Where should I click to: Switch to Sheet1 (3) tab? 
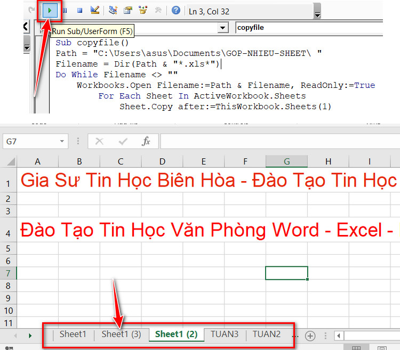point(121,334)
